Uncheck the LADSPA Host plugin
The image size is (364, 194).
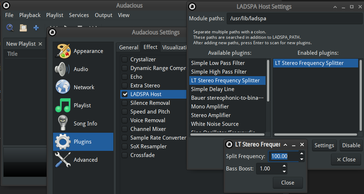tap(125, 94)
